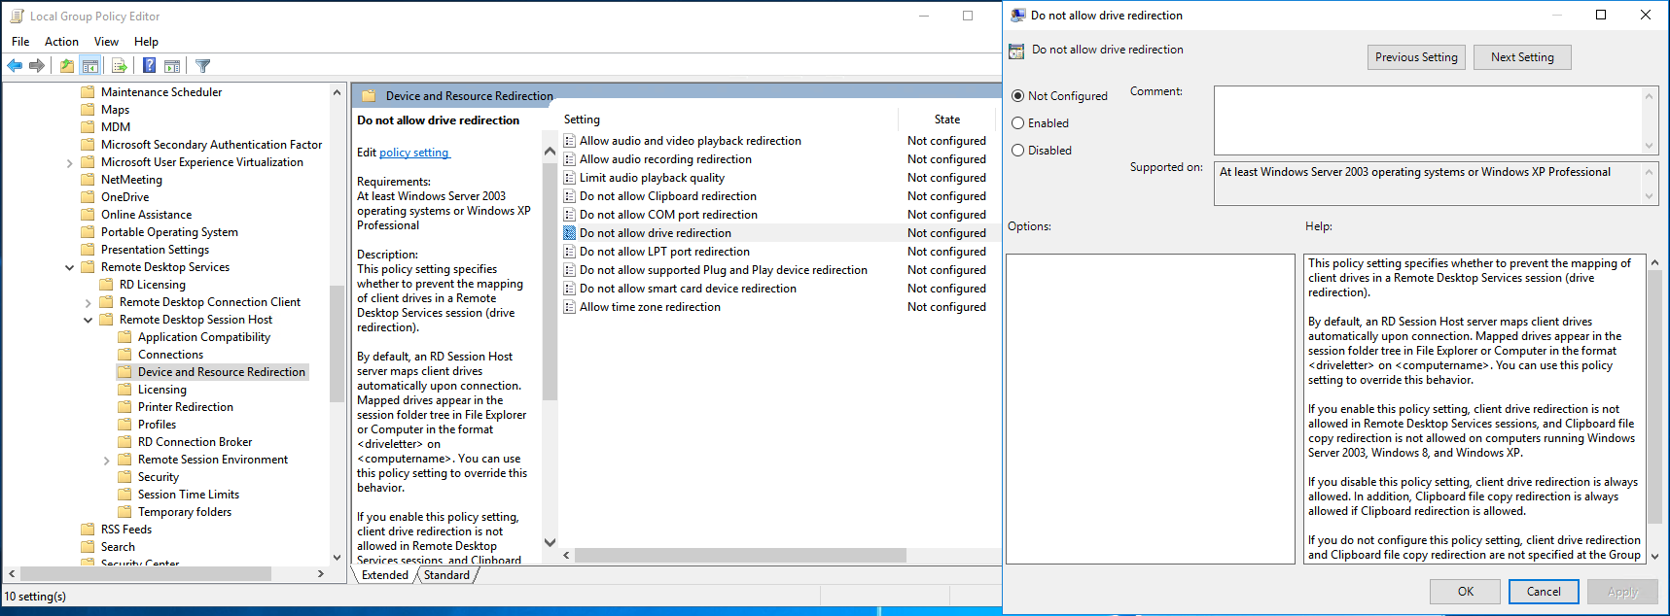The width and height of the screenshot is (1670, 616).
Task: Expand the Remote Session Environment node
Action: pyautogui.click(x=107, y=461)
